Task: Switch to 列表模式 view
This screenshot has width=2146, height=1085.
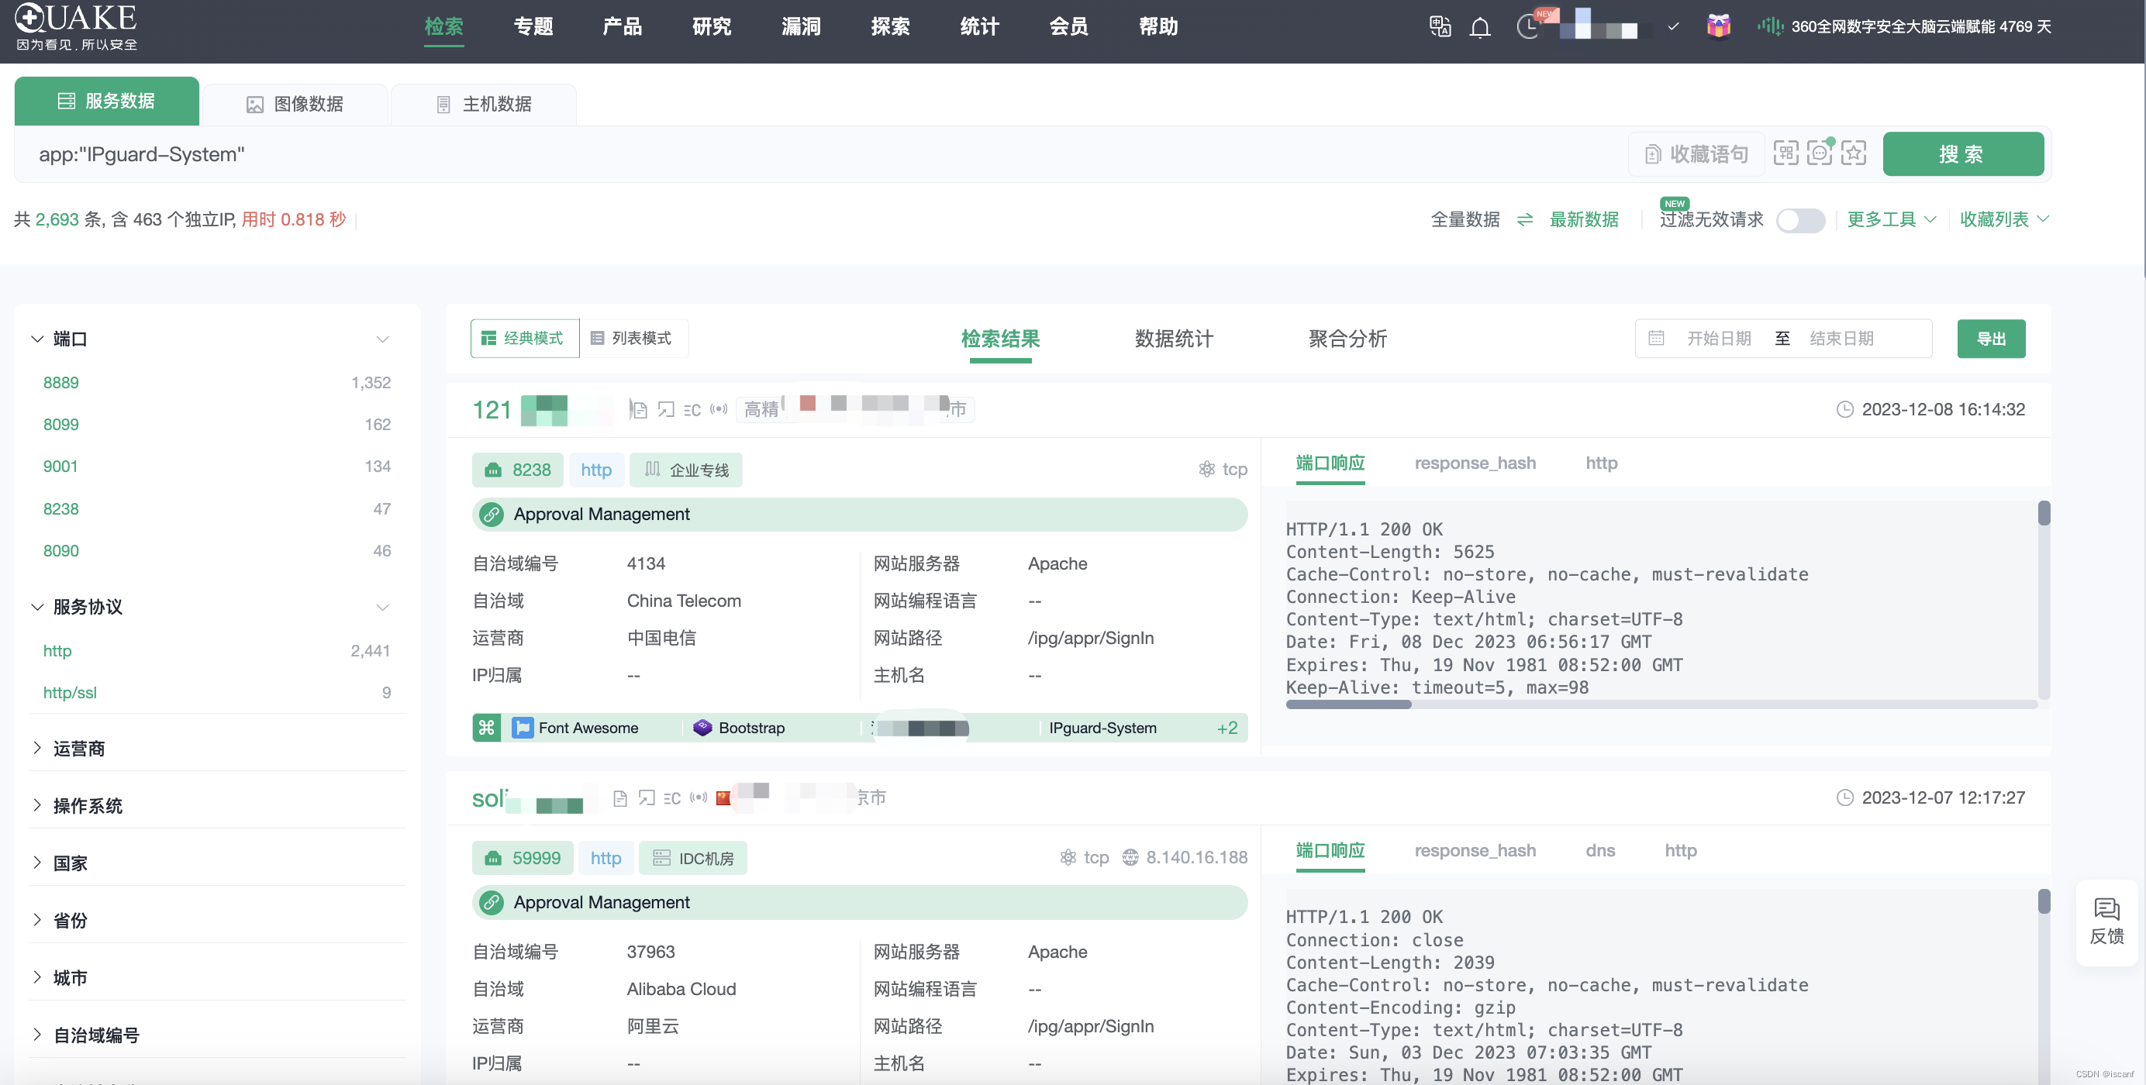Action: pos(633,338)
